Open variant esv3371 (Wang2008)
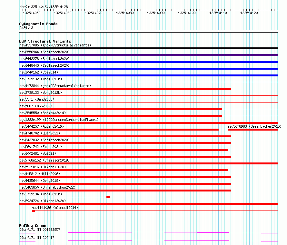This screenshot has width=287, height=245. point(37,99)
